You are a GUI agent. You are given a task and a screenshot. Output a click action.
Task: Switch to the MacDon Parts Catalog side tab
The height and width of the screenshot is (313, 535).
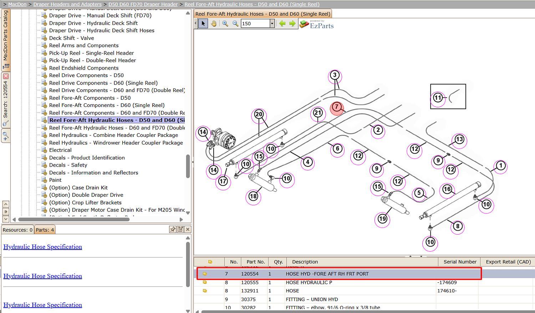pyautogui.click(x=6, y=40)
